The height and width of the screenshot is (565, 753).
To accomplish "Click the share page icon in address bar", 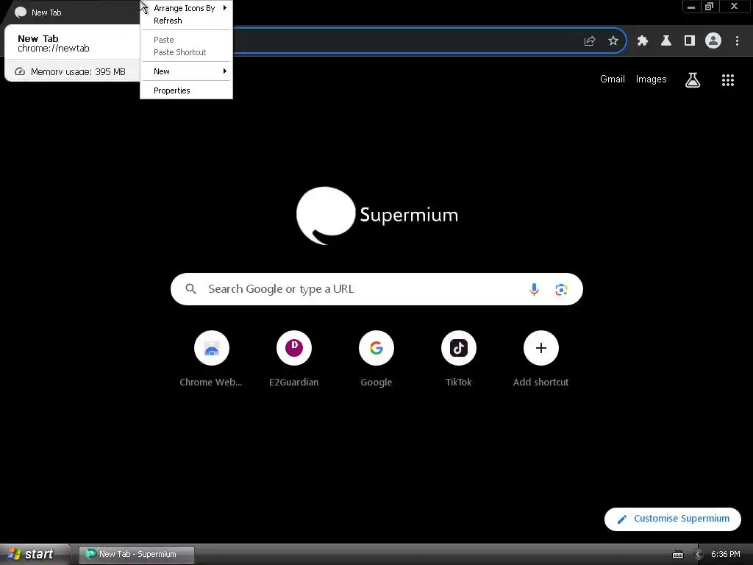I will tap(590, 41).
